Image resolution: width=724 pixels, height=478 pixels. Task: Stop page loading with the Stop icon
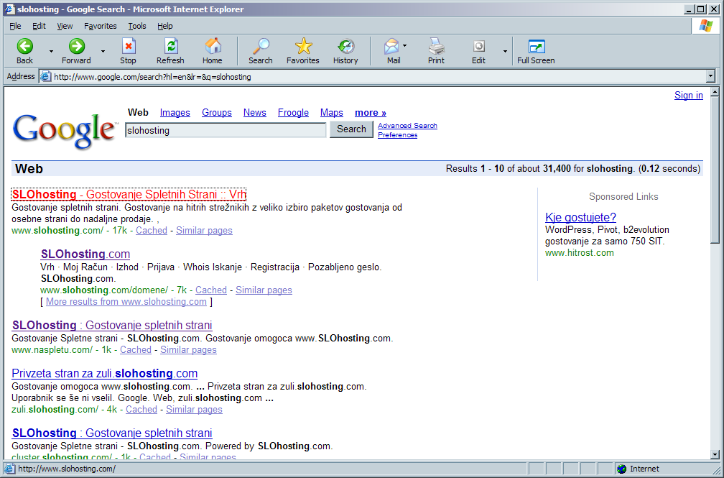pos(128,46)
